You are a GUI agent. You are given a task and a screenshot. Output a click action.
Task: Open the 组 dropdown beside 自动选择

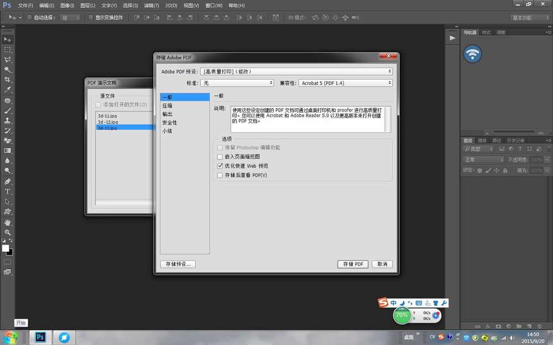pos(70,18)
